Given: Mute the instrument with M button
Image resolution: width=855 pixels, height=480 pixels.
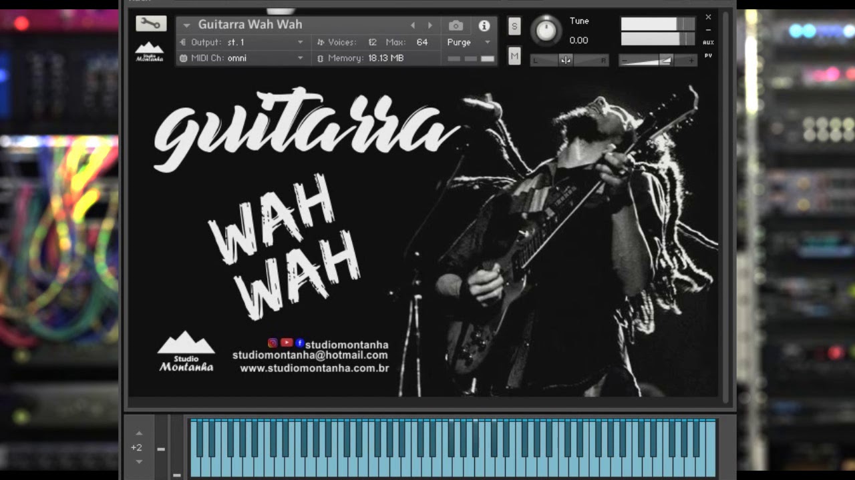Looking at the screenshot, I should coord(514,56).
